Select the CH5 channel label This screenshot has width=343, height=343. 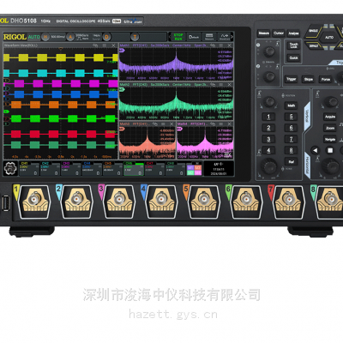tap(108, 164)
